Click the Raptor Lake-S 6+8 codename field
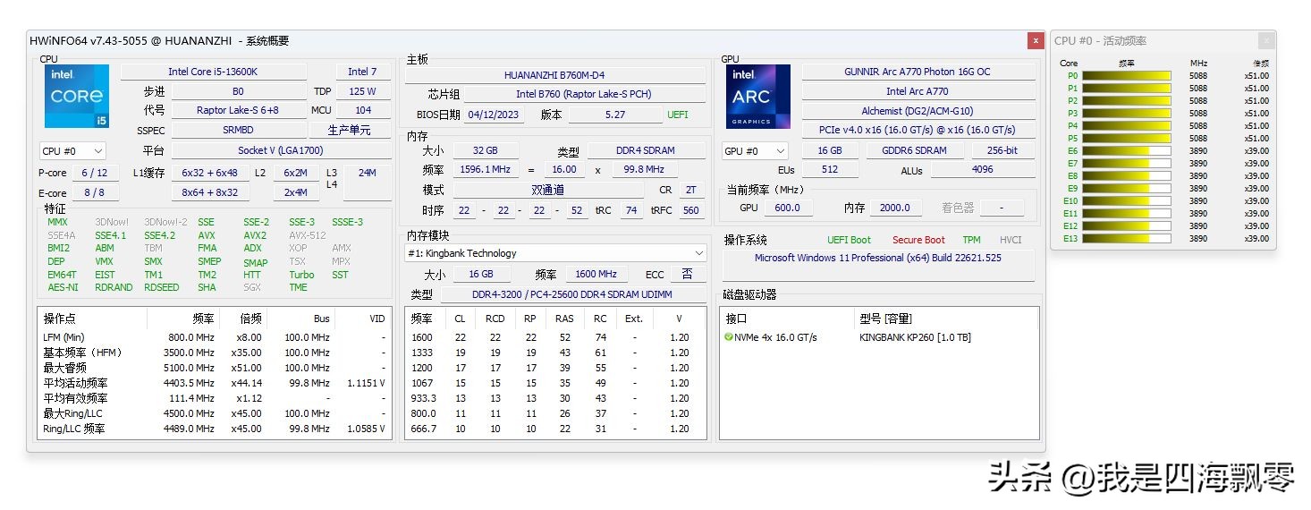Viewport: 1311px width, 510px height. pos(238,110)
